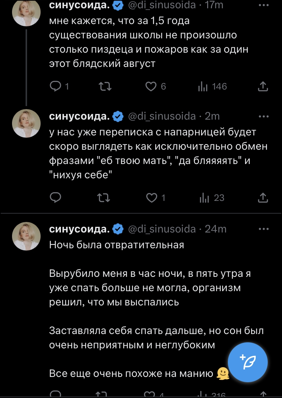
Task: Open the "Ночь была отвратительная" tweet text
Action: [x=117, y=245]
